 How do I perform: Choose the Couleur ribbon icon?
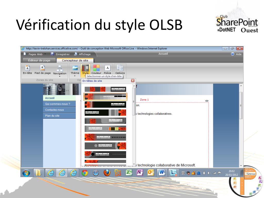coord(96,68)
